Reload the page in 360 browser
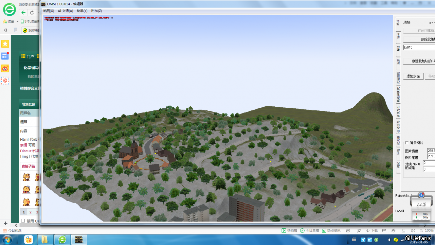This screenshot has height=245, width=435. pyautogui.click(x=32, y=13)
